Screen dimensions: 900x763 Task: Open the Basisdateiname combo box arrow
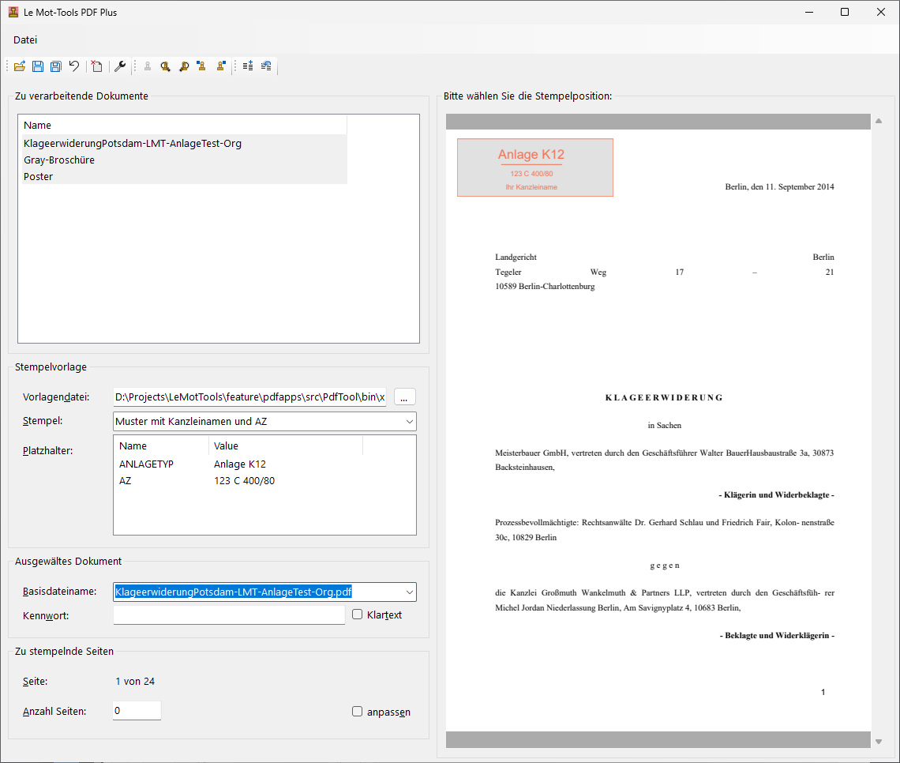pyautogui.click(x=409, y=592)
